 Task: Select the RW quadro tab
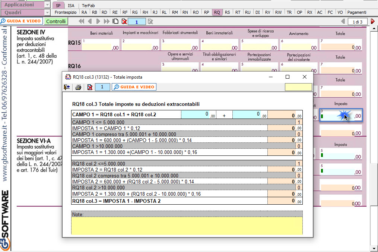[x=278, y=12]
